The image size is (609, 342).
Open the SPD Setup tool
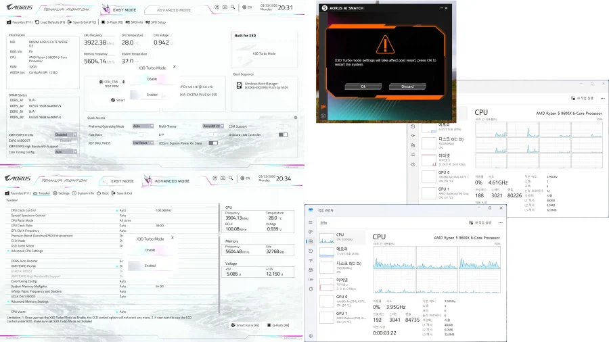pyautogui.click(x=156, y=22)
